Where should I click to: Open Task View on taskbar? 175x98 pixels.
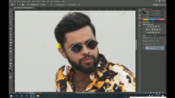pyautogui.click(x=27, y=96)
